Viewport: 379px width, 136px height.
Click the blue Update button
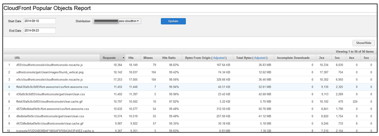tap(173, 21)
